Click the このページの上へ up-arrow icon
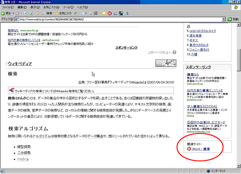The height and width of the screenshot is (174, 241). 174,52
